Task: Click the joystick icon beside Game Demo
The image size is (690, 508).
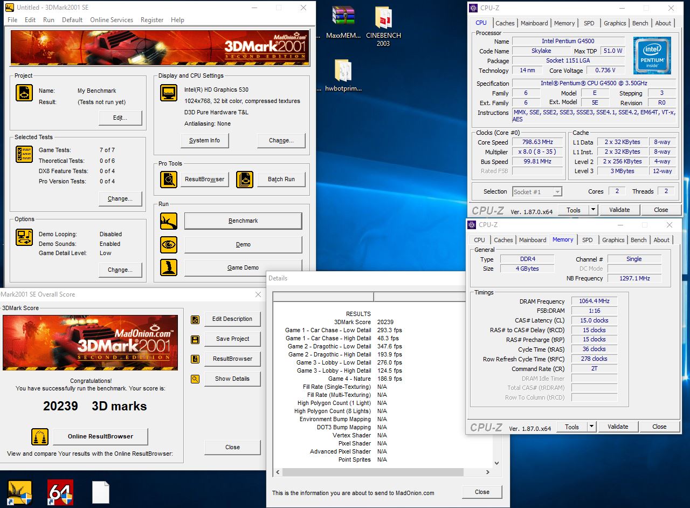Action: coord(169,267)
